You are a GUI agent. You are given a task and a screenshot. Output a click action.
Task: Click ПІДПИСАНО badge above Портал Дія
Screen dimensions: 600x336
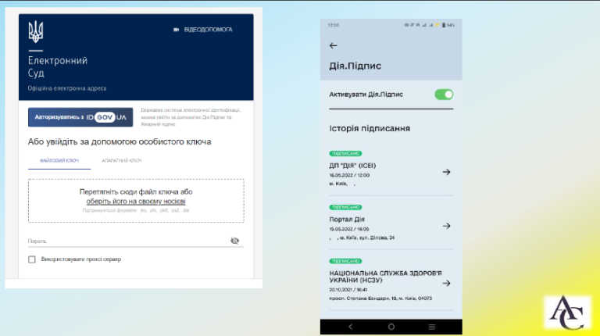click(x=345, y=207)
